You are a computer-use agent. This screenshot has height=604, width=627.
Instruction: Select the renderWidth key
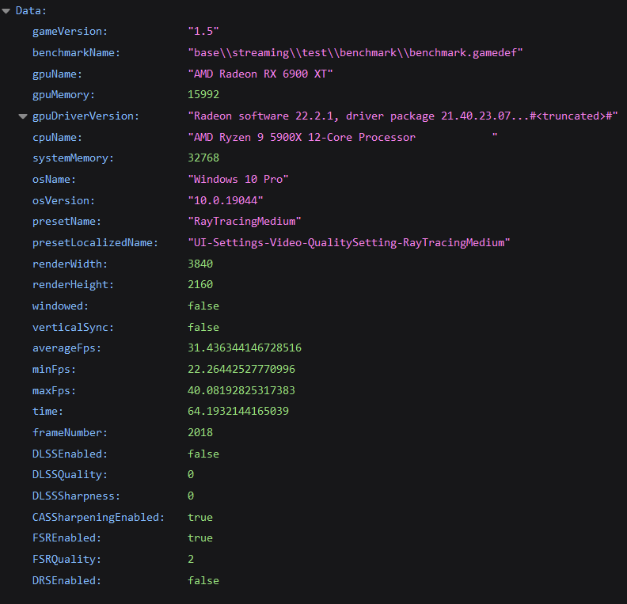point(70,264)
